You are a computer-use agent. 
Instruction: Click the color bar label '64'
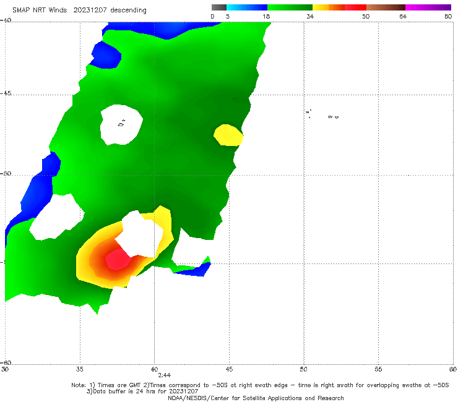[x=403, y=16]
